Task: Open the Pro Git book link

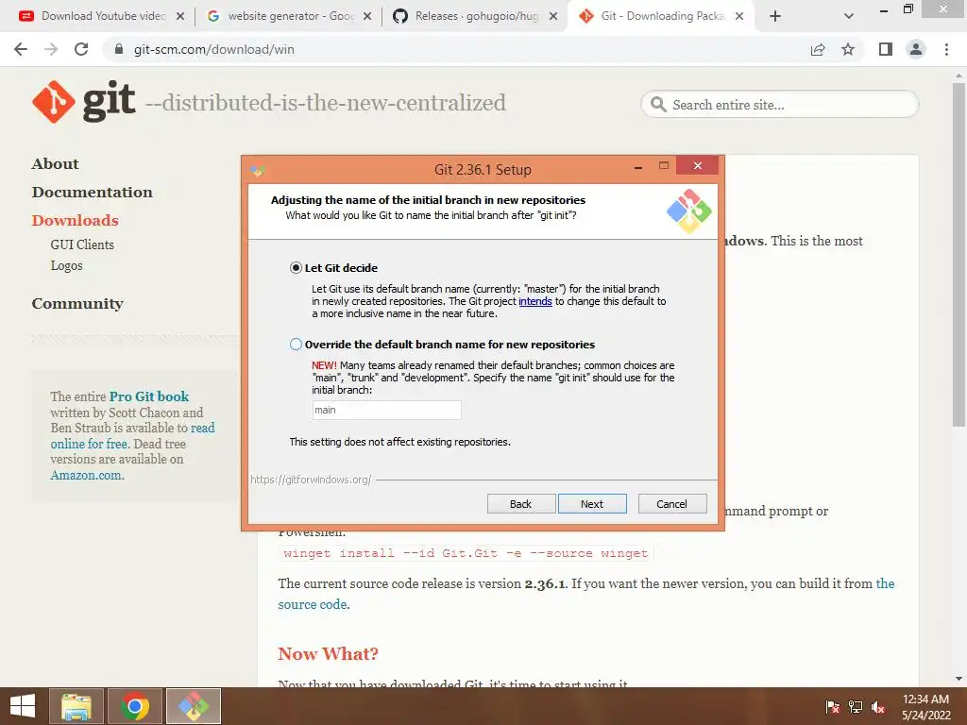Action: pos(148,396)
